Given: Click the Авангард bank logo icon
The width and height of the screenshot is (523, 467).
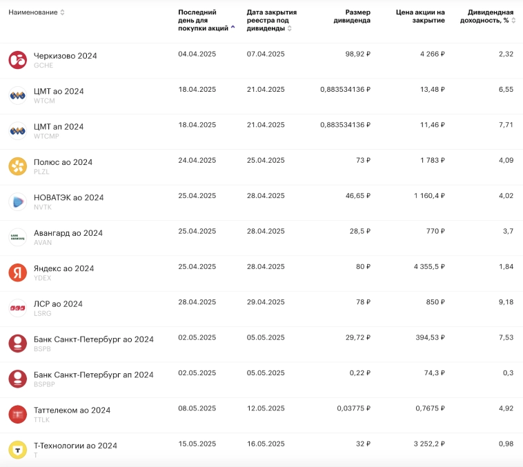Looking at the screenshot, I should point(17,237).
